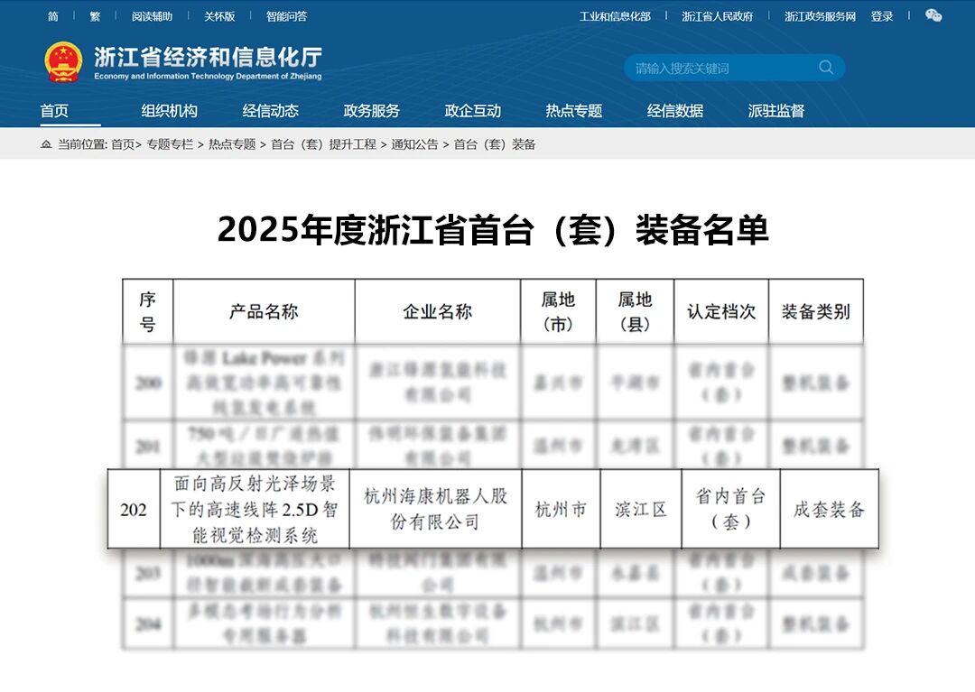Viewport: 975px width, 692px height.
Task: Click the WeChat icon in top bar
Action: click(933, 16)
